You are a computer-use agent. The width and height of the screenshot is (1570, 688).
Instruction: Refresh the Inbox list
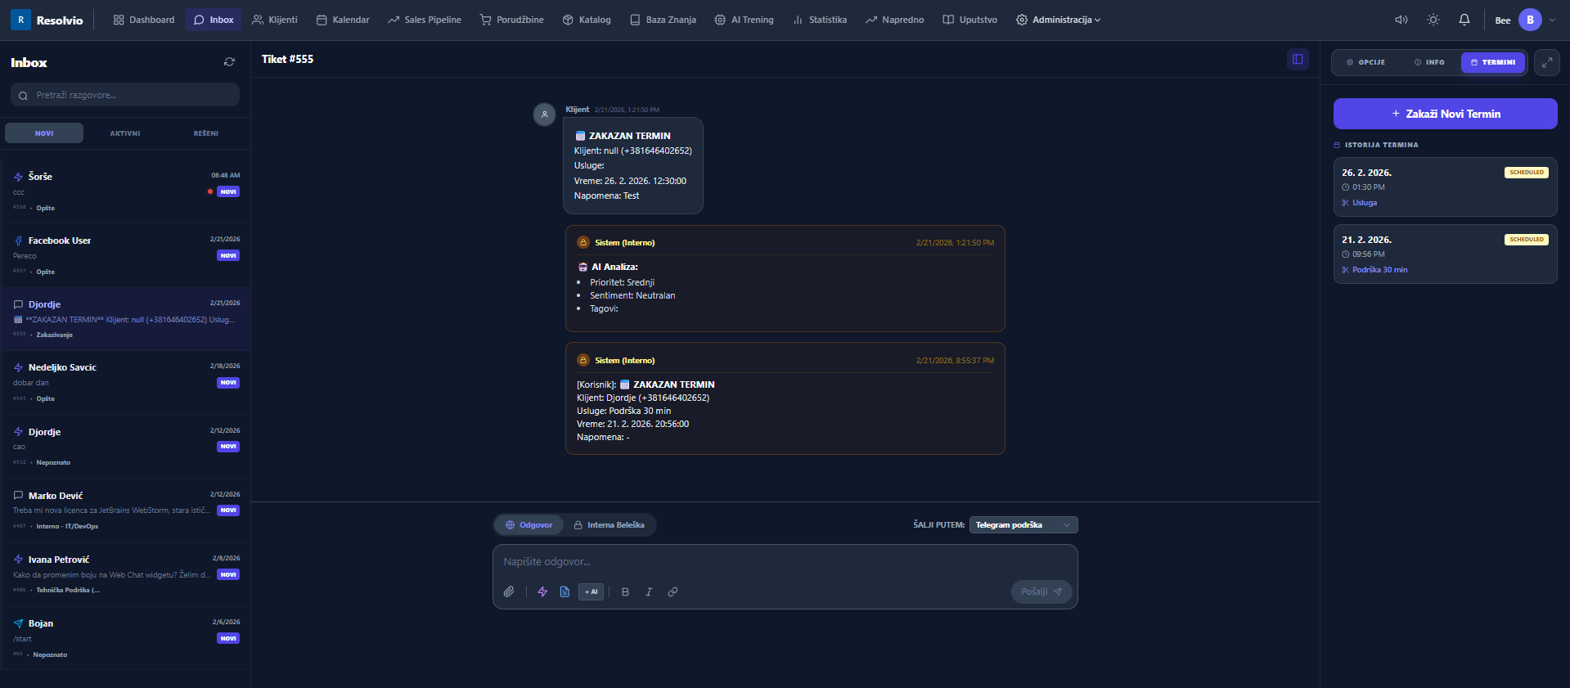tap(229, 62)
